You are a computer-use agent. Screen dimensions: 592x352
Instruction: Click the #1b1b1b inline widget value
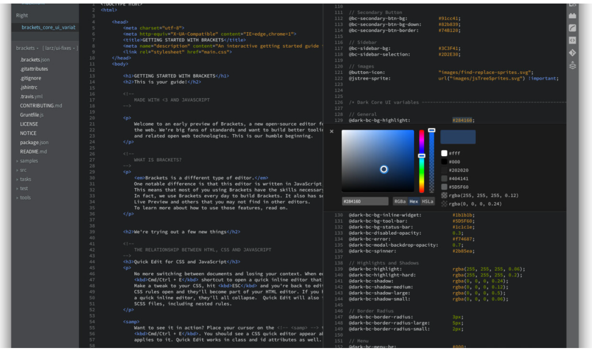pyautogui.click(x=463, y=215)
